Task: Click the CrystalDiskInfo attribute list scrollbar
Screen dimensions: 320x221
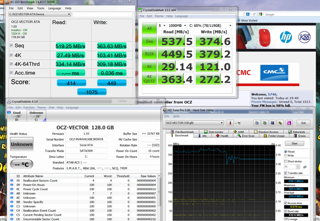Action: (x=159, y=197)
